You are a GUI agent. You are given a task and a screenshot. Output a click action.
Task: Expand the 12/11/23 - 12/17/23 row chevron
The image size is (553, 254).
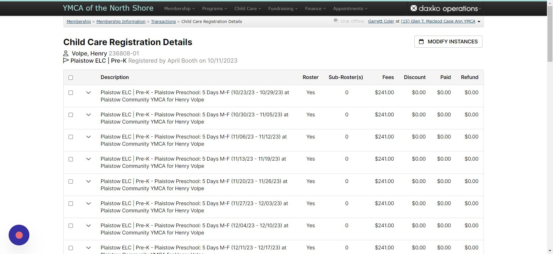pos(88,248)
